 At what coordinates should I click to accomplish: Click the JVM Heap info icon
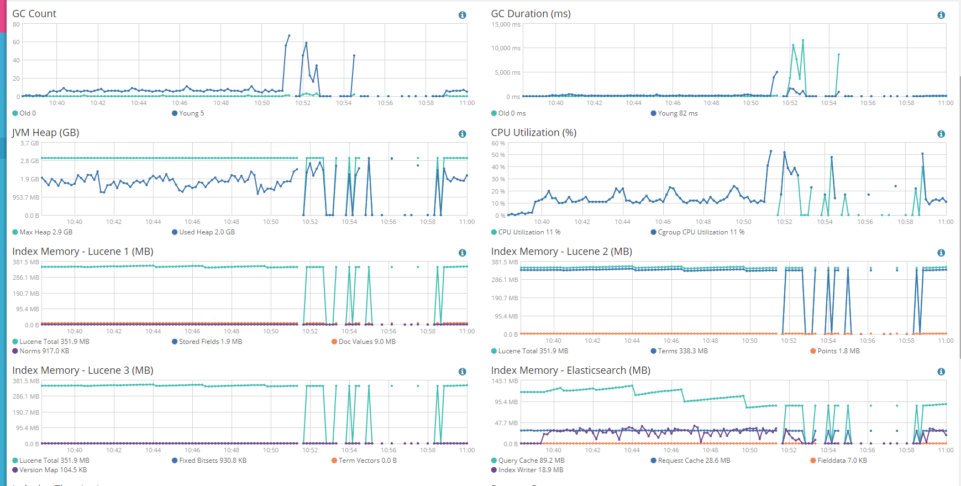[x=463, y=134]
